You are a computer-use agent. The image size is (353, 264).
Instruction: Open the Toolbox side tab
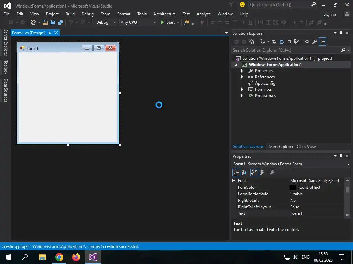(x=6, y=67)
